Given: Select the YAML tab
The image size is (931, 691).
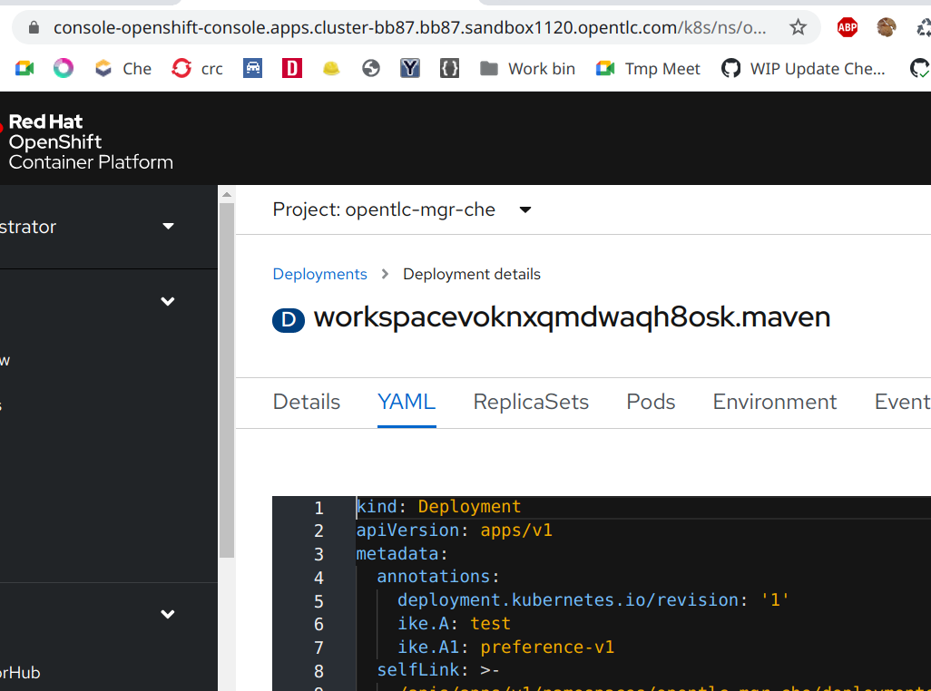Looking at the screenshot, I should point(407,402).
